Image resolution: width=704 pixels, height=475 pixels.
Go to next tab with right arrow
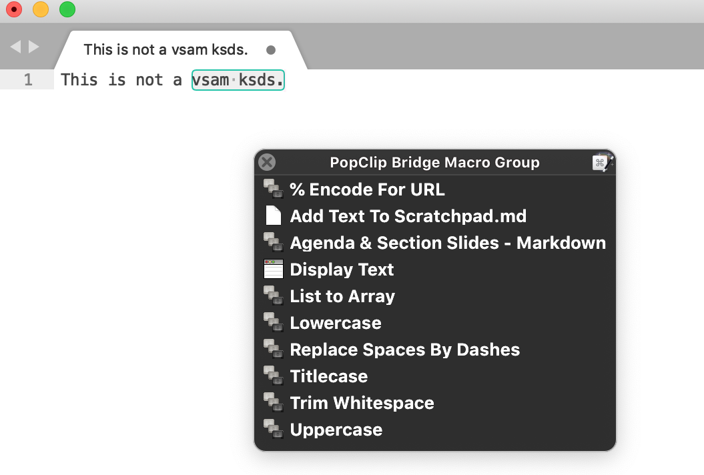click(33, 47)
